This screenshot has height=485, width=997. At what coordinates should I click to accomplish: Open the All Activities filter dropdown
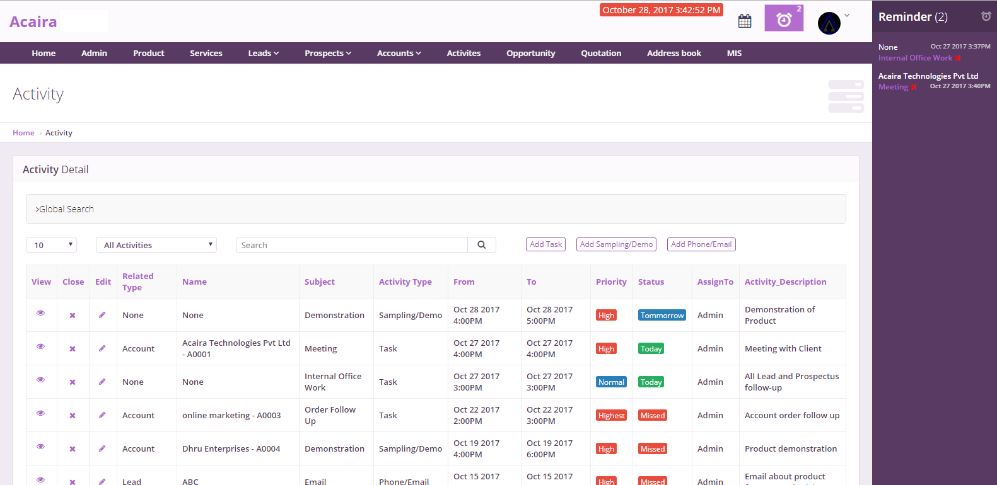[x=156, y=245]
